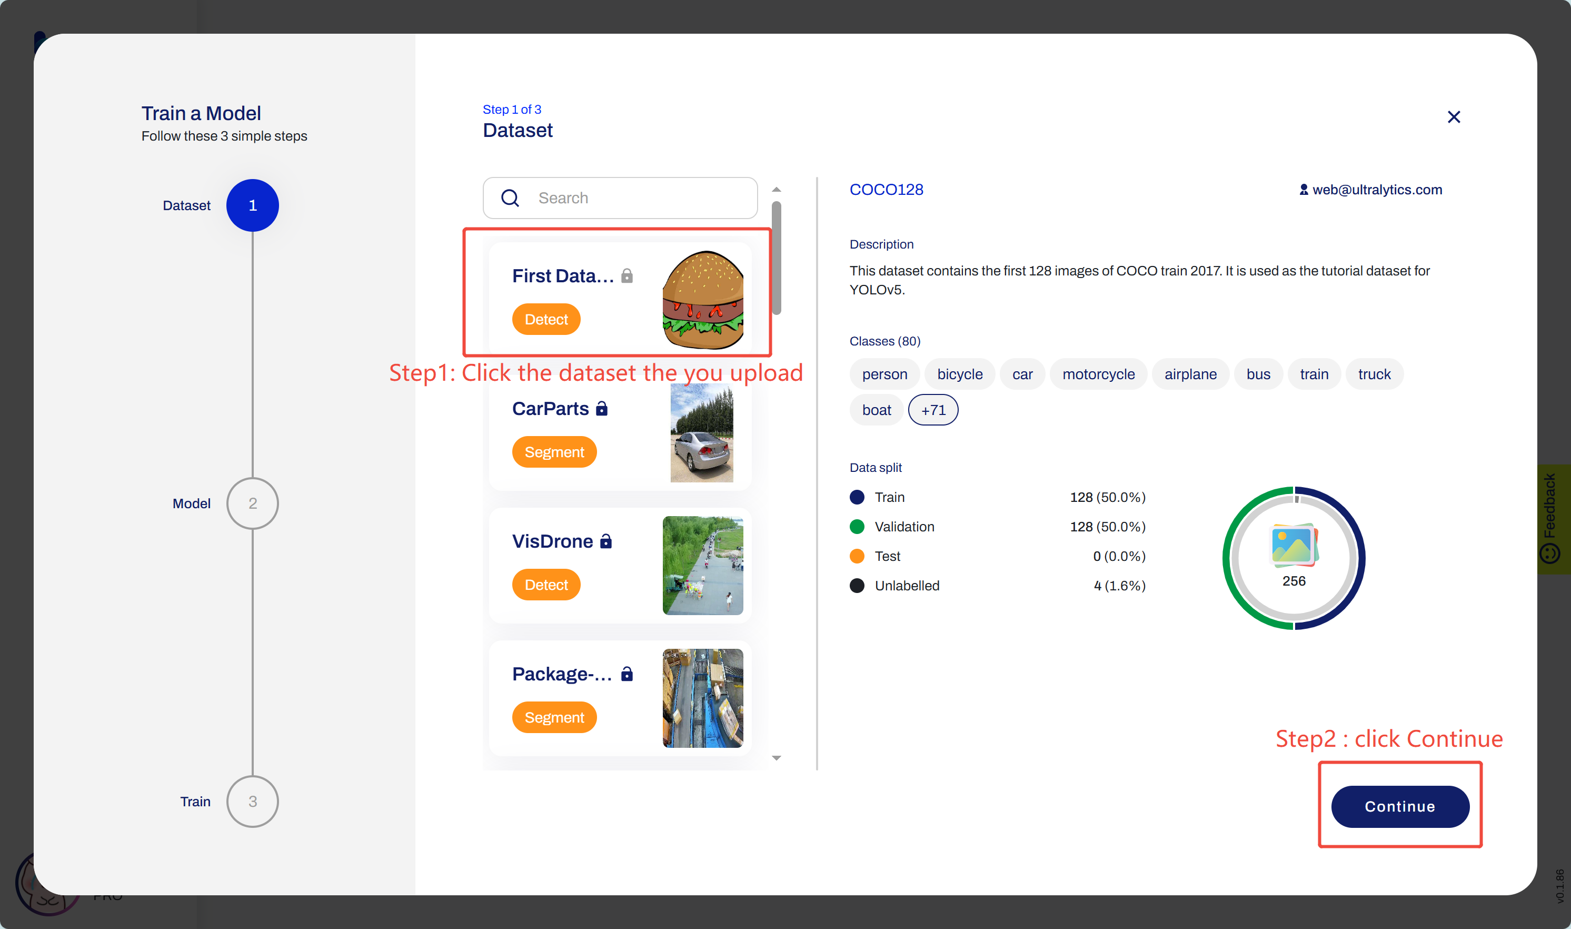Click the lock icon beside Package dataset

[627, 674]
